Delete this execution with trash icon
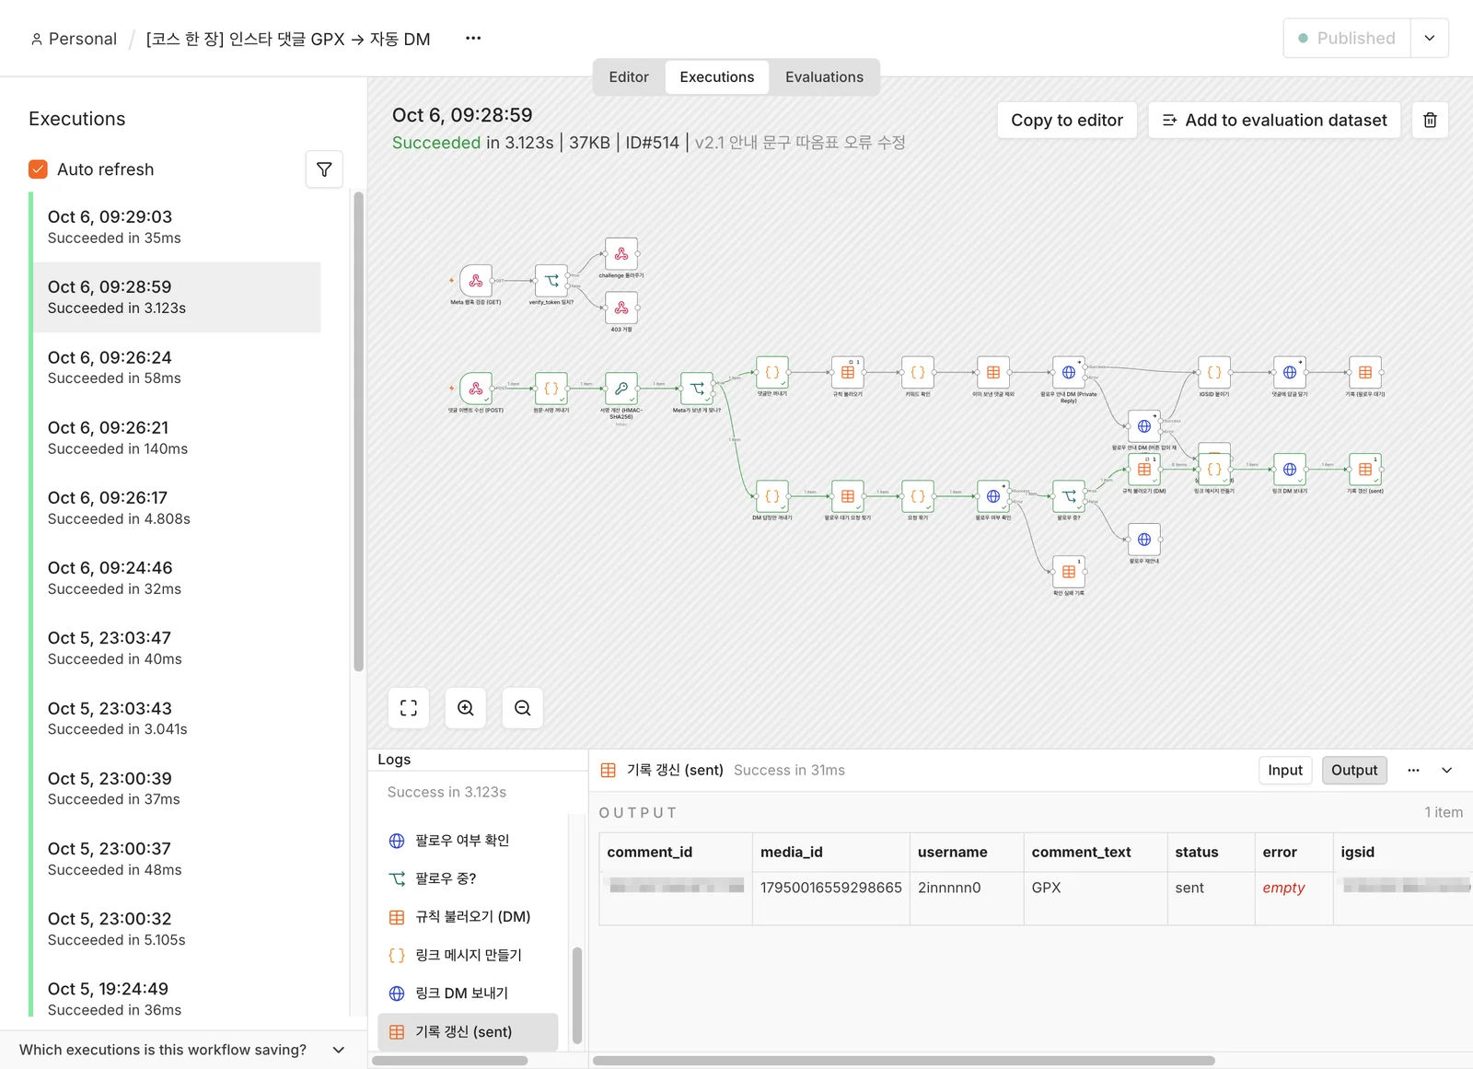Image resolution: width=1473 pixels, height=1069 pixels. point(1430,121)
